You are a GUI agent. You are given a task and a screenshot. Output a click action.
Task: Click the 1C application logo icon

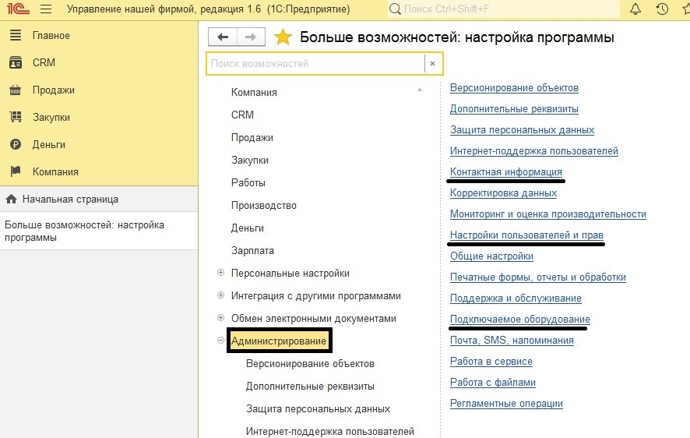16,9
